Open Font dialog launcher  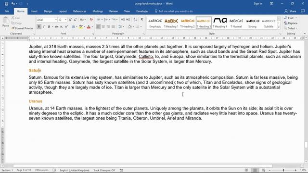(x=93, y=34)
